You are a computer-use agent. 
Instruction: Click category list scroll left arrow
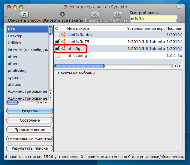pyautogui.click(x=41, y=103)
